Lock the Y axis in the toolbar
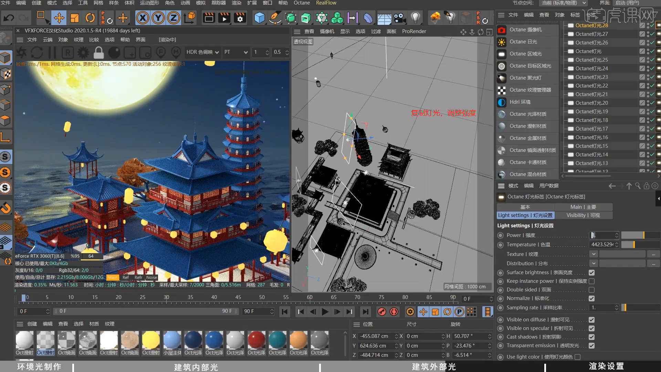 (158, 18)
